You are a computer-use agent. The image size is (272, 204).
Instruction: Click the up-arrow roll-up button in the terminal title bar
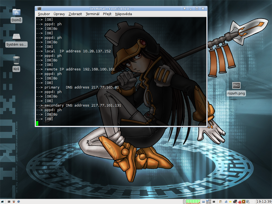pos(185,8)
